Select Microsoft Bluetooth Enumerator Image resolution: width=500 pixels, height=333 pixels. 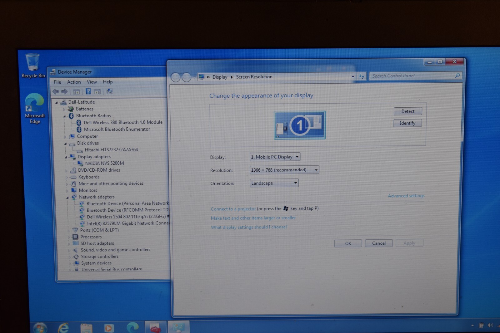[x=117, y=129]
